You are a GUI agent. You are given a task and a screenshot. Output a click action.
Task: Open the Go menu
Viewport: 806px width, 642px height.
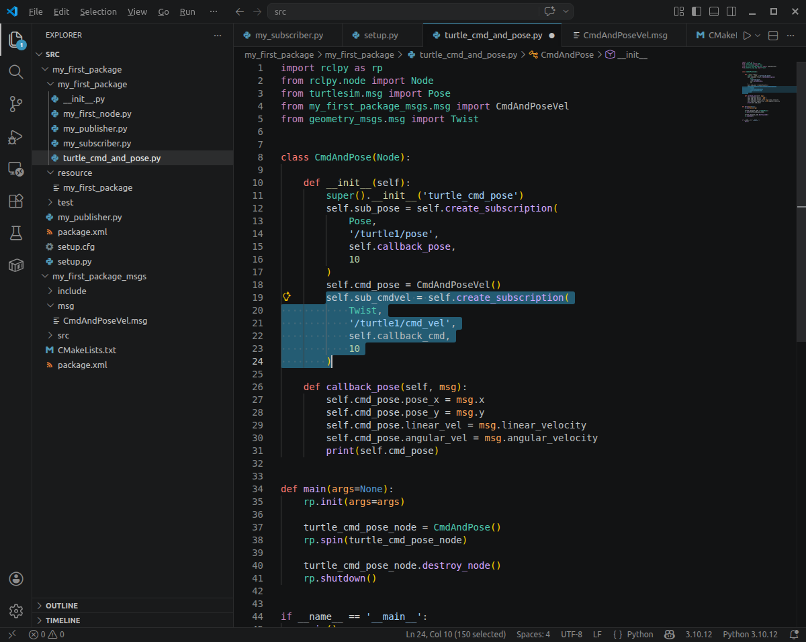163,12
